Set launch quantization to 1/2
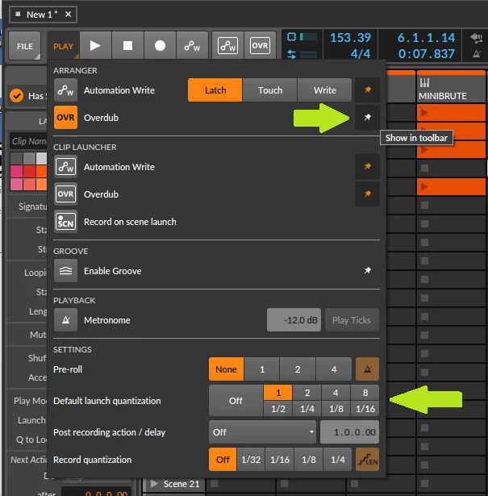 point(278,409)
